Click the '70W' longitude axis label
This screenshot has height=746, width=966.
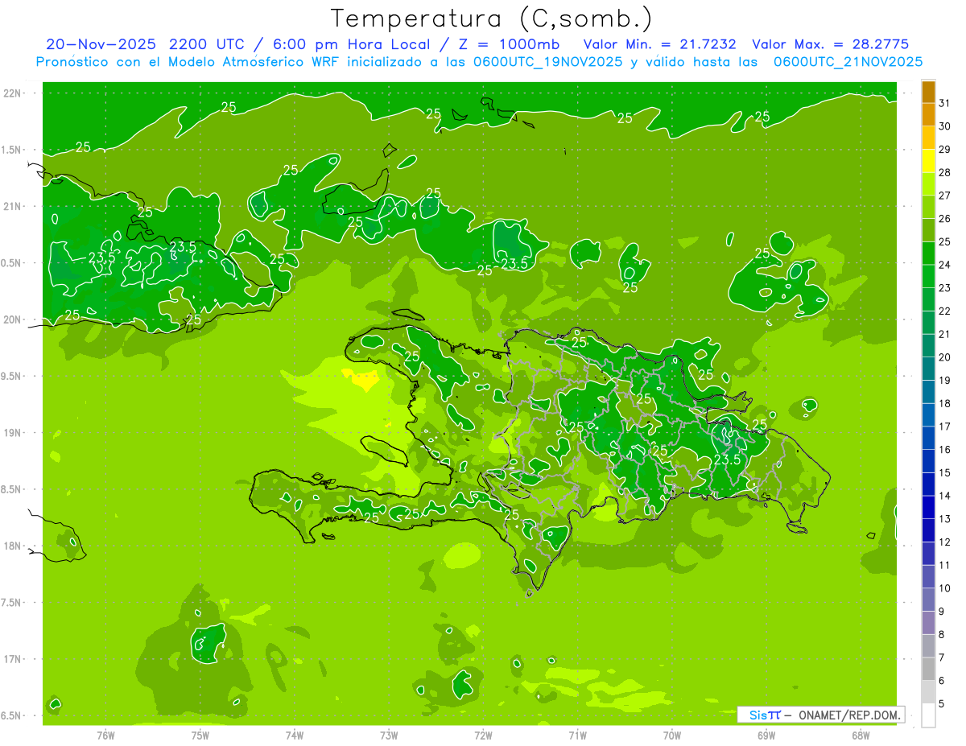tap(672, 736)
